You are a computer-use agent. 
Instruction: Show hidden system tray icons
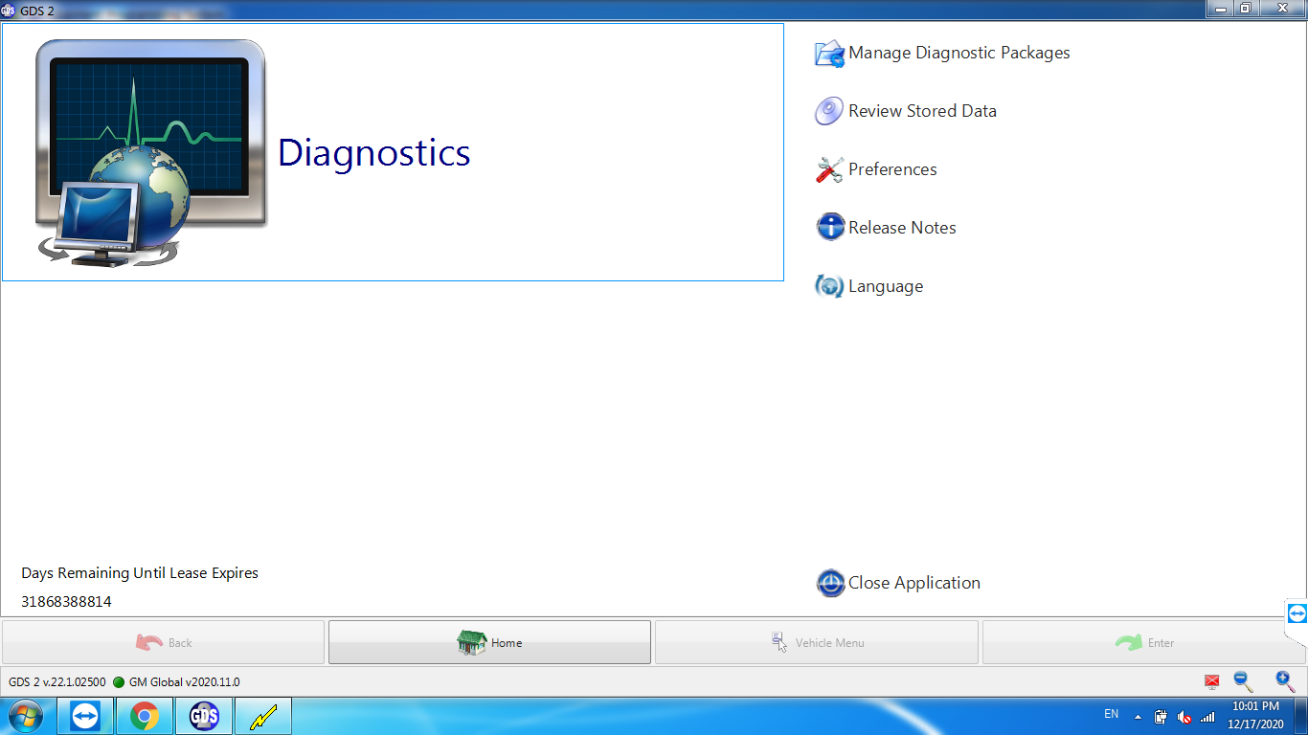pos(1138,716)
